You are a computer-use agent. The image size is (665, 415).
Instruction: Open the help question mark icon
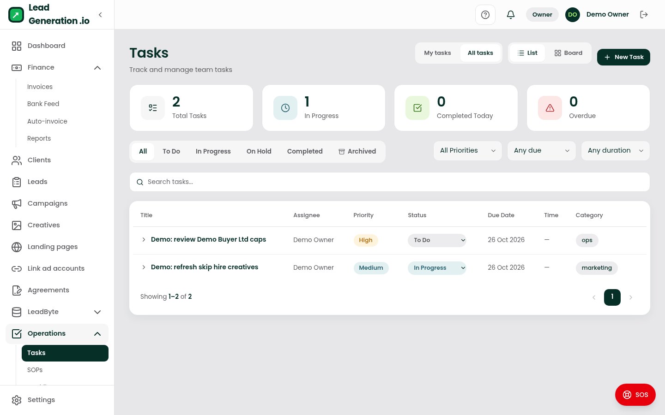click(485, 15)
